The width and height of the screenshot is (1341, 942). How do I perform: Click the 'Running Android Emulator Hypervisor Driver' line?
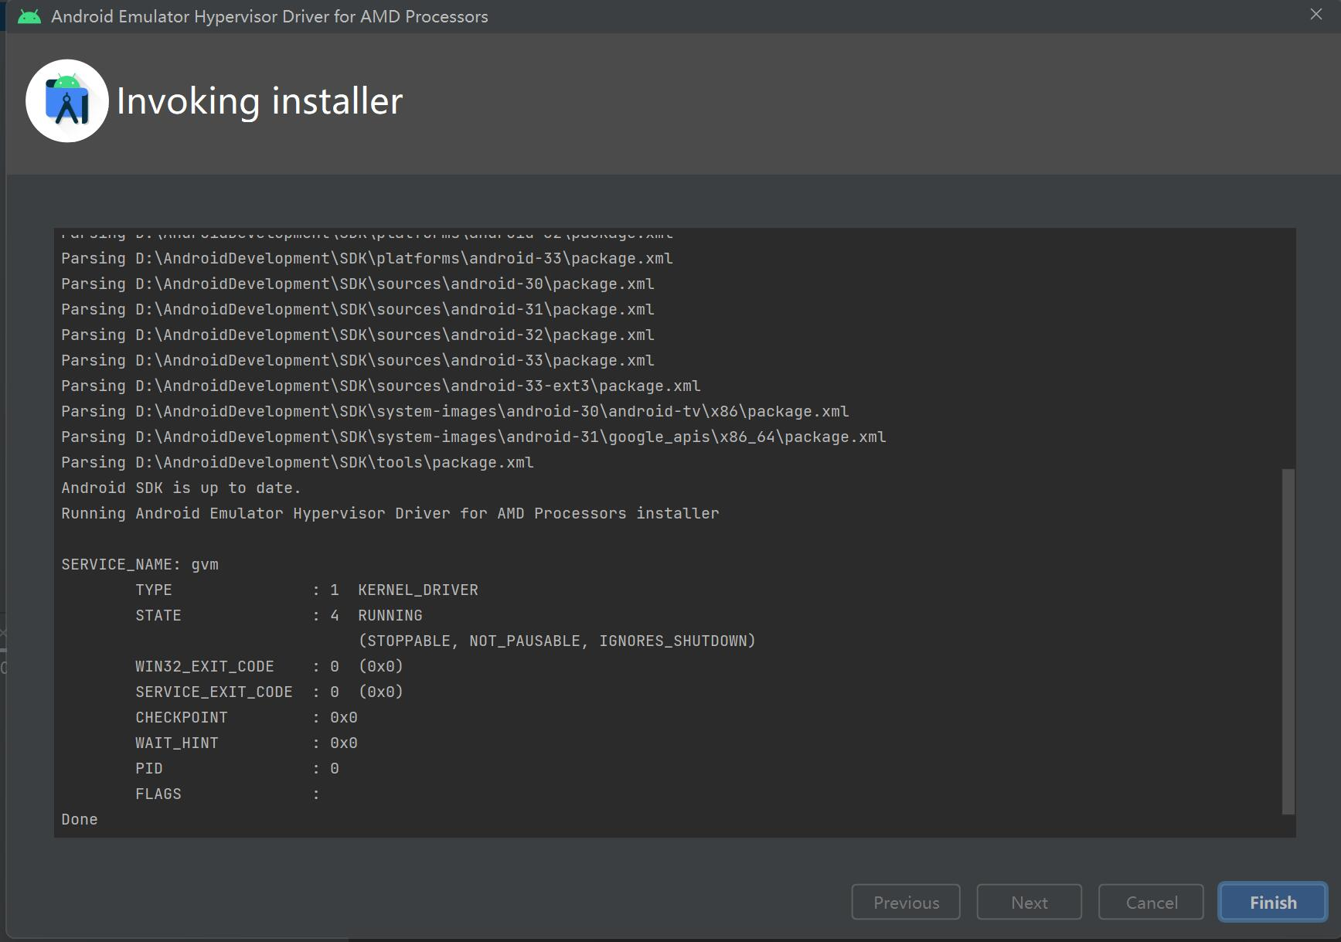390,513
